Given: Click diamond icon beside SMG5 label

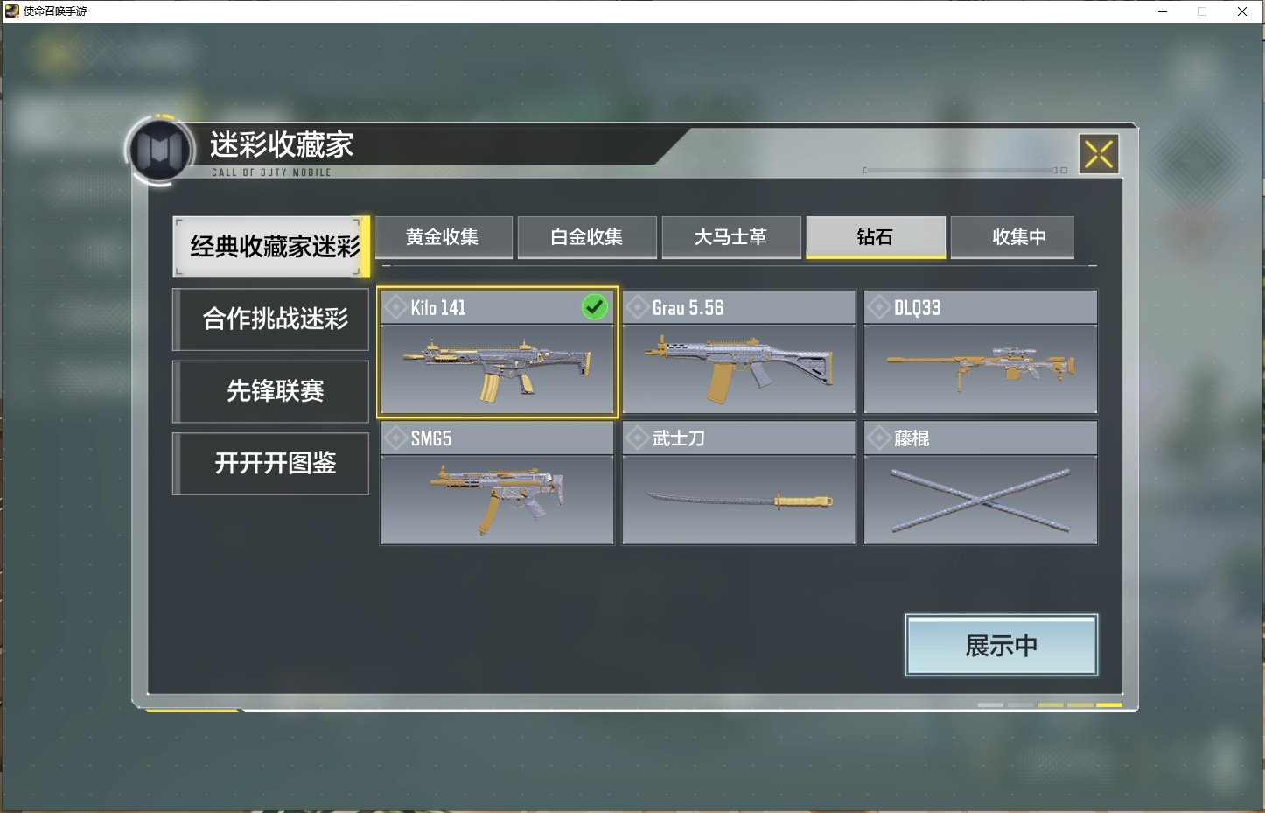Looking at the screenshot, I should tap(396, 438).
